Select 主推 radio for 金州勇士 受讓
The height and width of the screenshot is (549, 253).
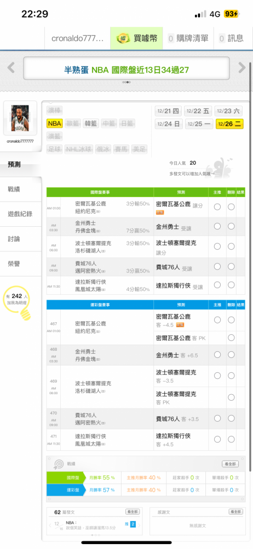[x=217, y=226]
